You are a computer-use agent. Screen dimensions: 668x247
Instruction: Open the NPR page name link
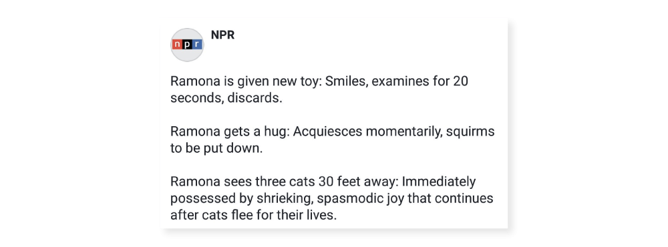click(x=222, y=35)
